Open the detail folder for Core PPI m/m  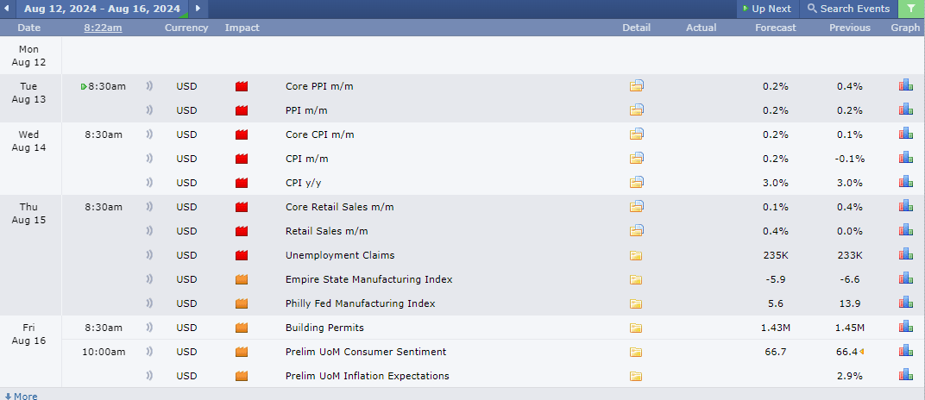coord(636,86)
